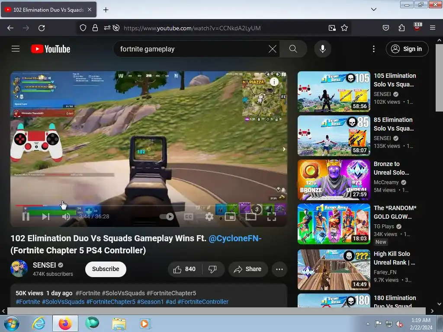Open the Action Center flag tray icon
Viewport: 443px width, 332px height.
pyautogui.click(x=378, y=324)
